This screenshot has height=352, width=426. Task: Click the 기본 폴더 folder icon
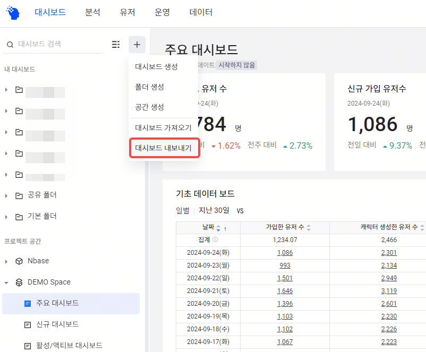pyautogui.click(x=19, y=217)
